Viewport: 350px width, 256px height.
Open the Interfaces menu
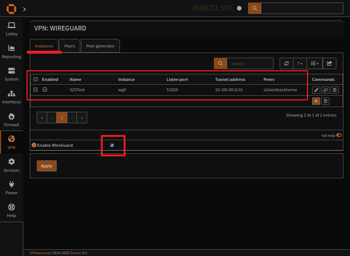(x=11, y=97)
